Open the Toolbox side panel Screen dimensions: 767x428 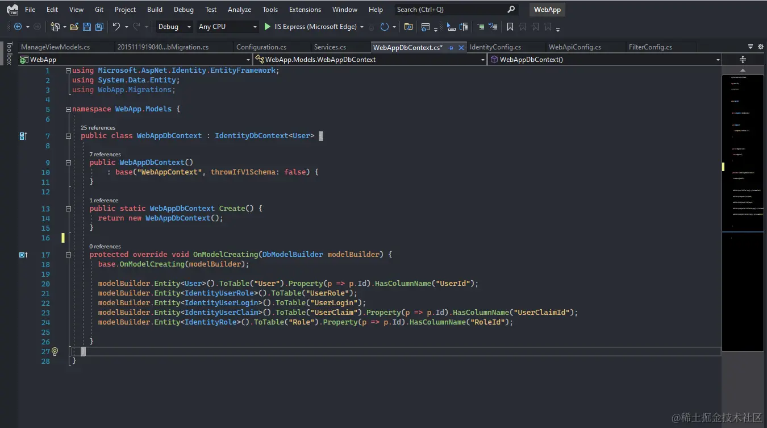(9, 53)
